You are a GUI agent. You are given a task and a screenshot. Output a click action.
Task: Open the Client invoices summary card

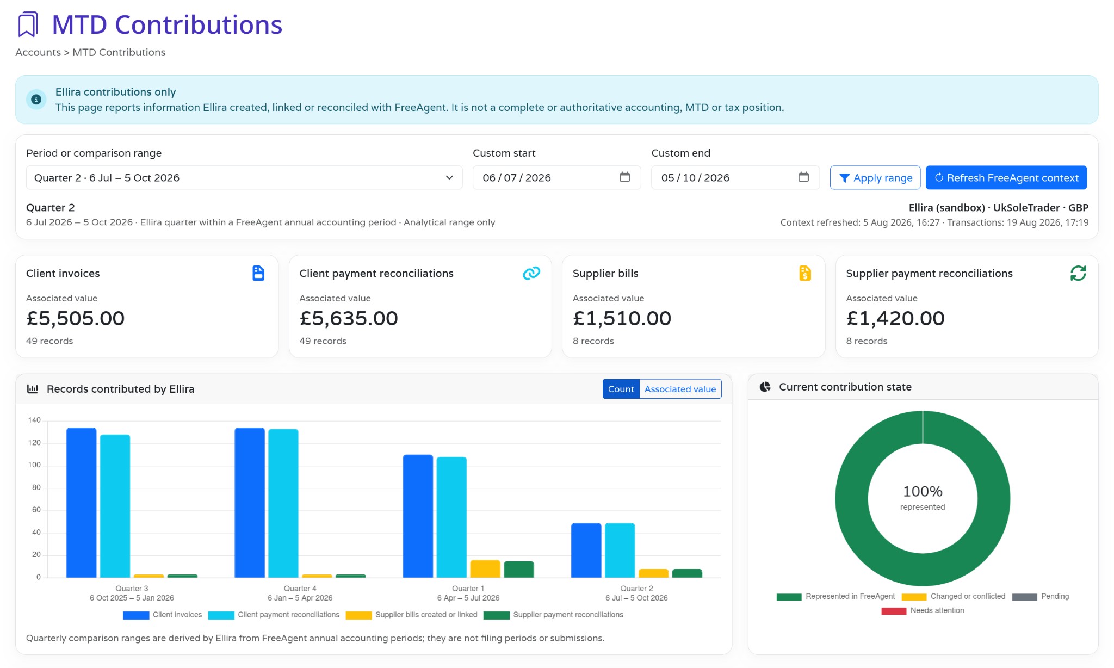147,306
